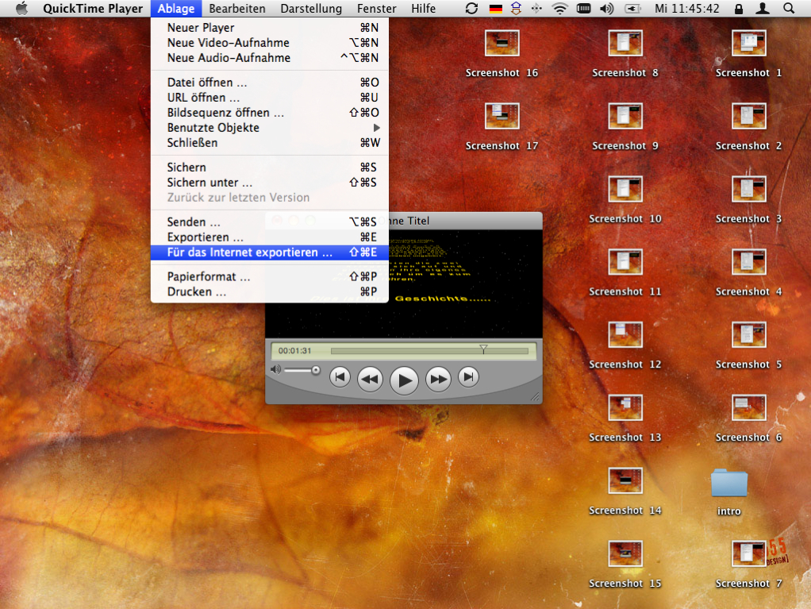The height and width of the screenshot is (609, 811).
Task: Choose Senden from the Ablage menu
Action: [x=270, y=222]
